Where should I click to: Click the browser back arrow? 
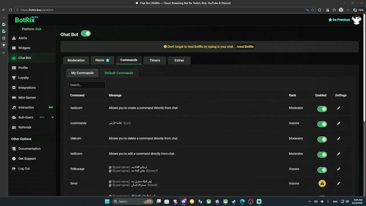click(4, 10)
